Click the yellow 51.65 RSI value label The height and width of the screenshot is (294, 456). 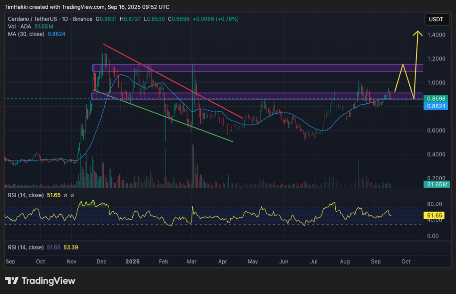click(x=434, y=216)
